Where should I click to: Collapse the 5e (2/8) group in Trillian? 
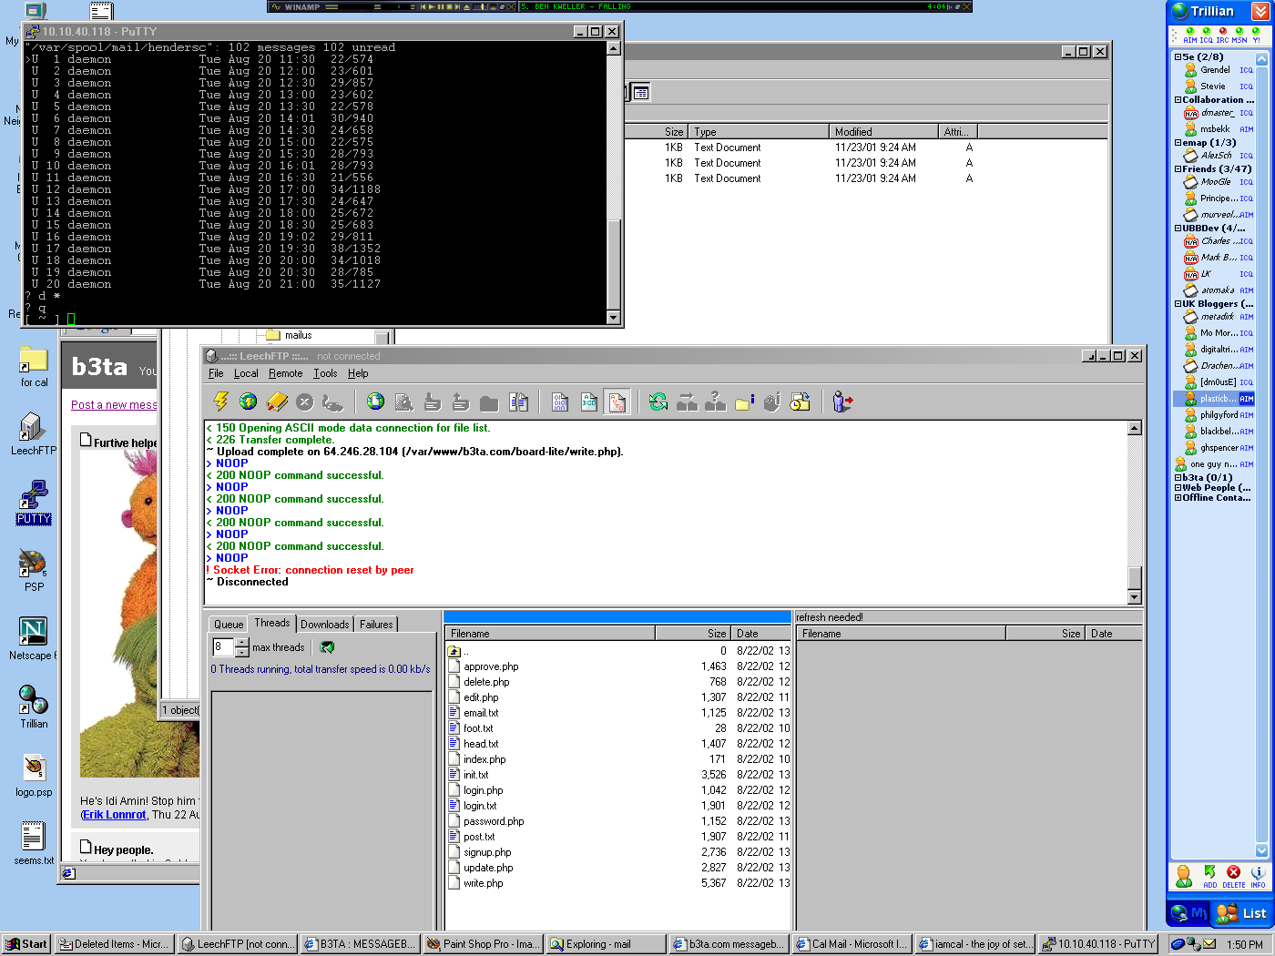coord(1178,57)
